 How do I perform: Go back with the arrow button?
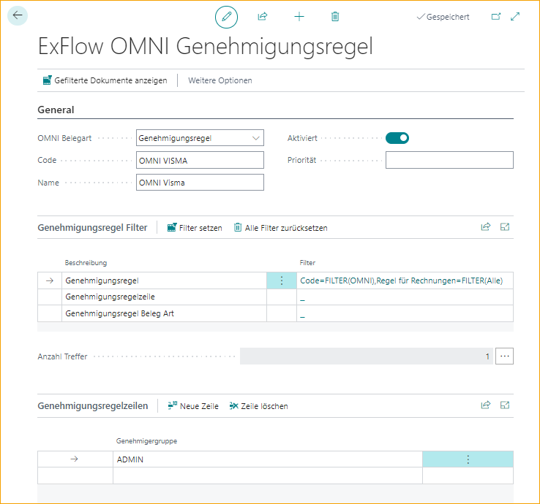click(18, 15)
